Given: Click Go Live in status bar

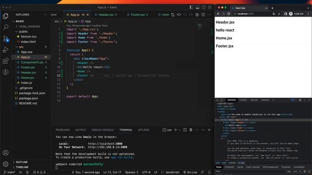Looking at the screenshot, I should pos(190,172).
